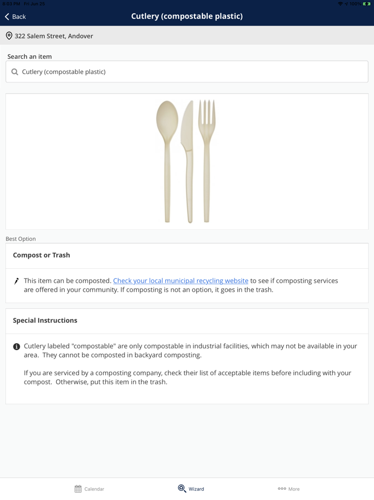
Task: Tap the Wizard magnifier icon
Action: click(182, 488)
